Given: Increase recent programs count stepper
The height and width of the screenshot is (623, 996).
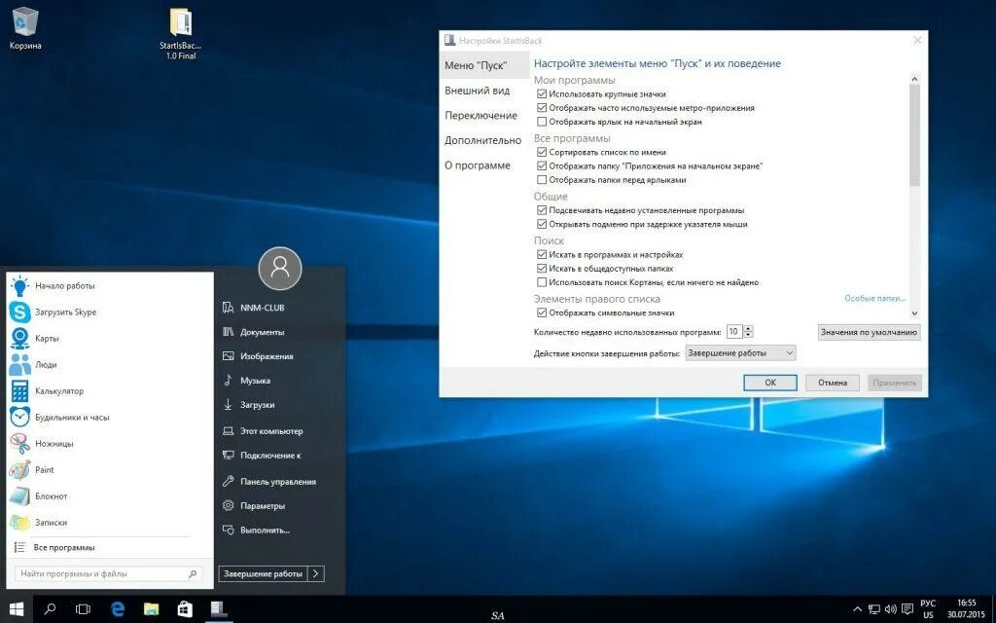Looking at the screenshot, I should point(748,329).
